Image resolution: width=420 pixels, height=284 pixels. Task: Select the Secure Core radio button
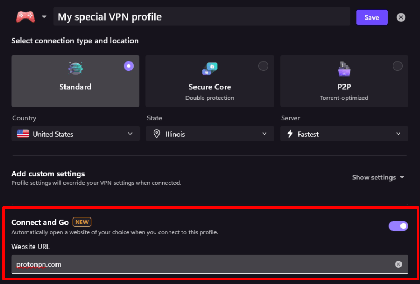(x=263, y=66)
